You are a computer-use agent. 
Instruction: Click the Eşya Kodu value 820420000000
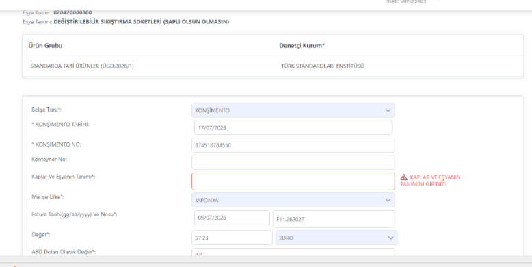point(72,12)
